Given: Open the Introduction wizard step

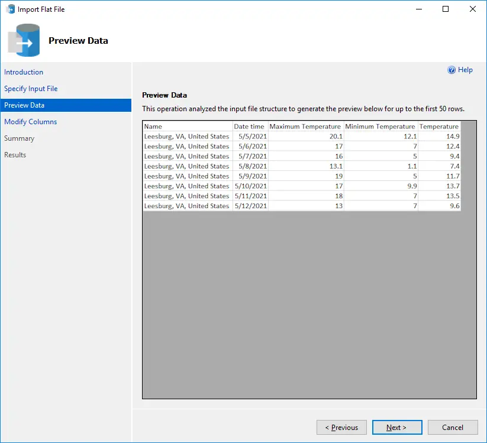Looking at the screenshot, I should (24, 72).
